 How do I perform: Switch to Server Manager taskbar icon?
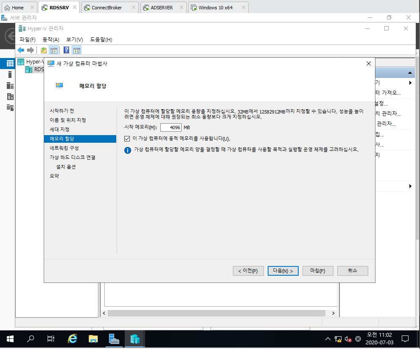114,339
